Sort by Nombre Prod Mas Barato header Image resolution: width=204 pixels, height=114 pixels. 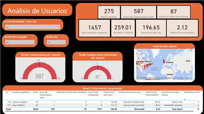tap(171, 94)
